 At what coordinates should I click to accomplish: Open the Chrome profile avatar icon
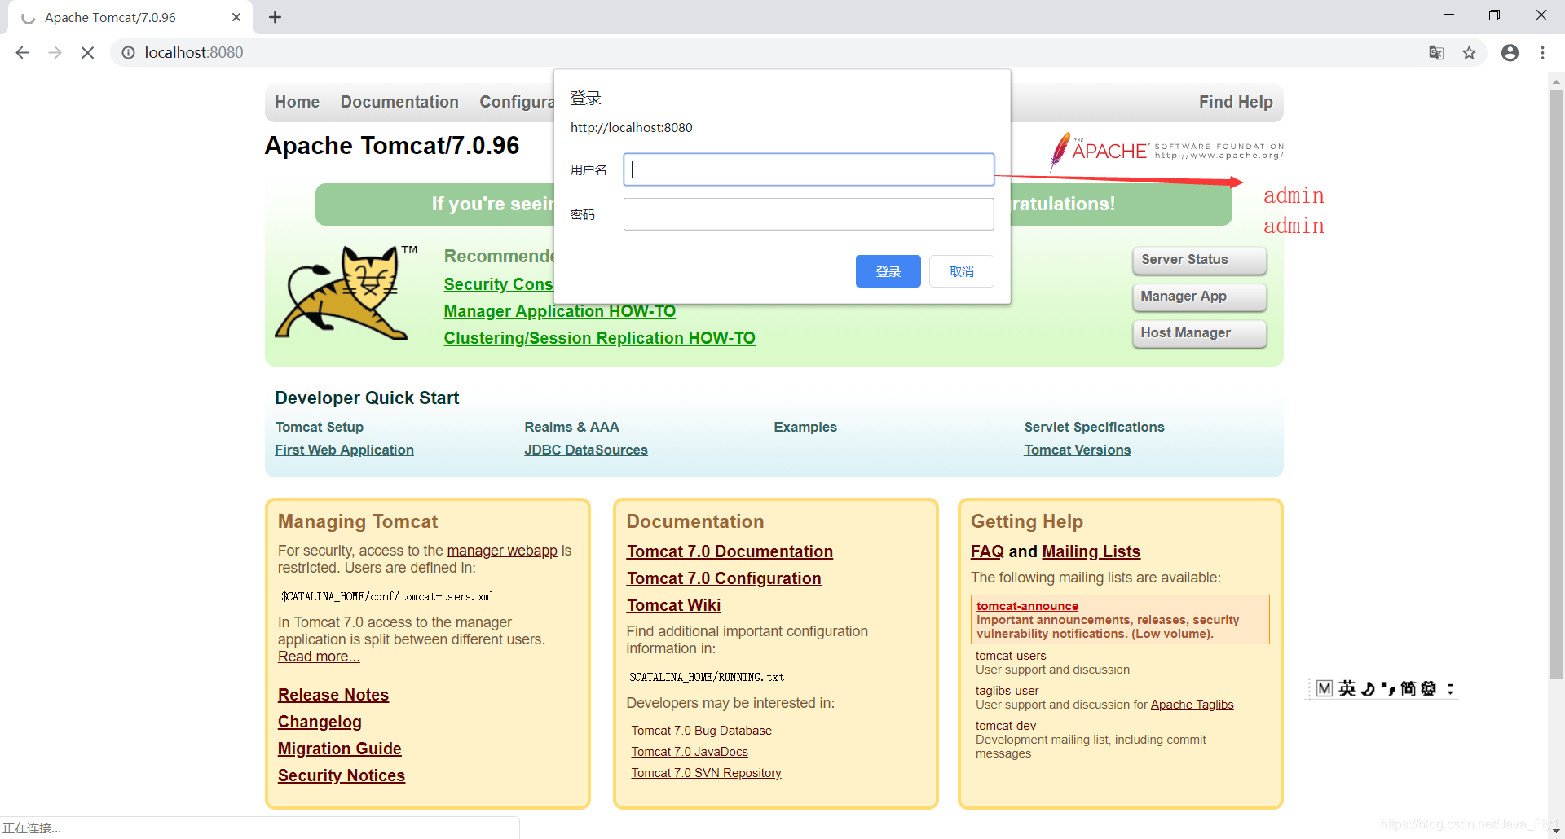tap(1510, 53)
